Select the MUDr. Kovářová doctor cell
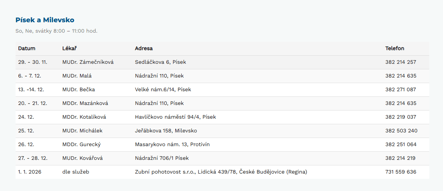 [x=82, y=158]
